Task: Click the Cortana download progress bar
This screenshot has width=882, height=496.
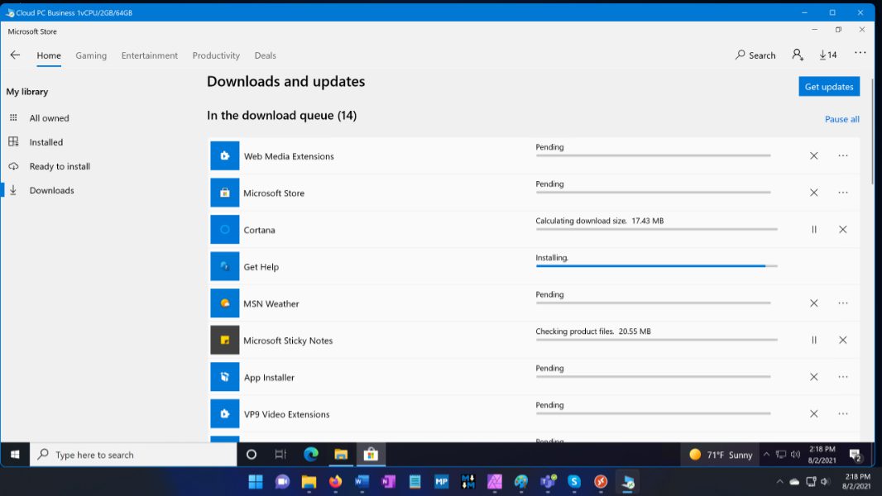Action: click(x=656, y=229)
